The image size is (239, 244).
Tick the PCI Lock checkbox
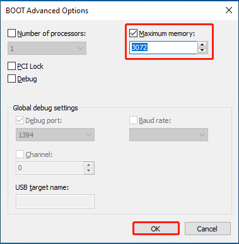(x=11, y=66)
